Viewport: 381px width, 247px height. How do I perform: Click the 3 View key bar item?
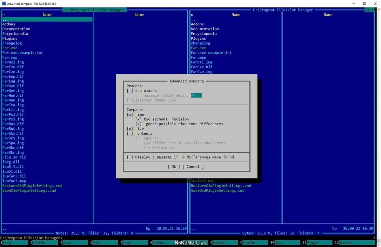tap(75, 243)
